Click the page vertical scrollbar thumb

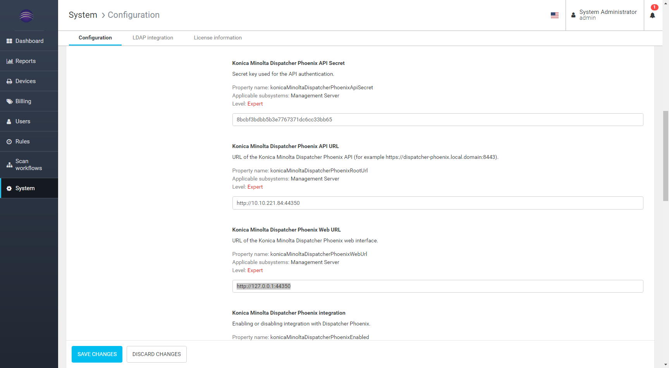666,156
